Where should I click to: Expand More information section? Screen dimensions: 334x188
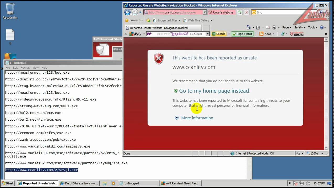[197, 118]
